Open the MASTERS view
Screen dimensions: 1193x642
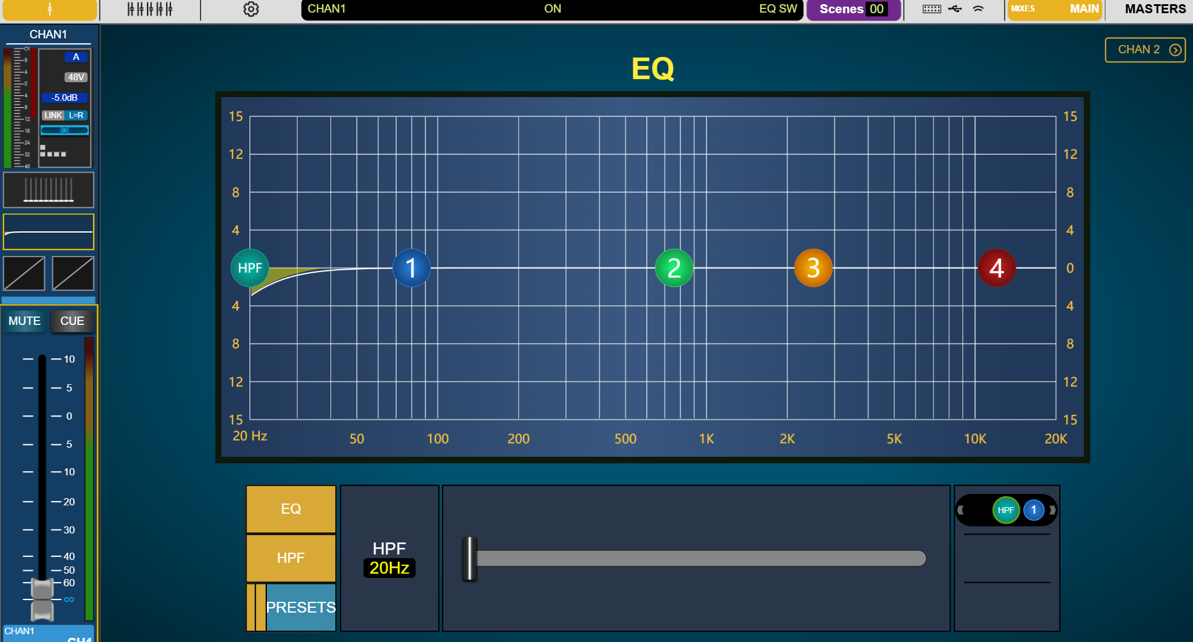(x=1155, y=10)
